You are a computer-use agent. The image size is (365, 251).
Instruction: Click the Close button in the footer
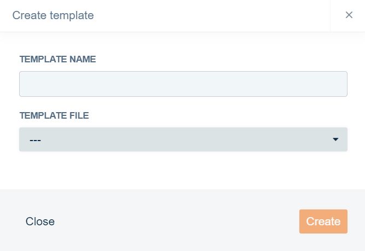(x=40, y=221)
